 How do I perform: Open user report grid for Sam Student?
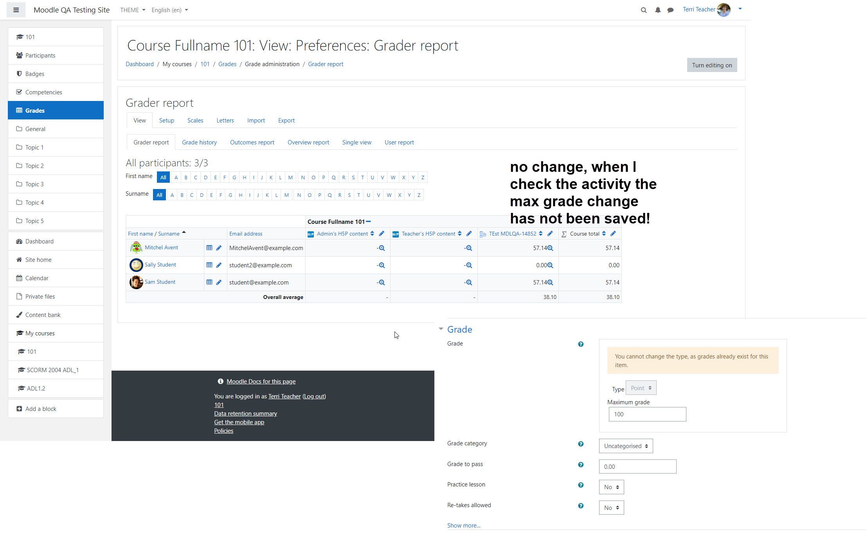(x=209, y=282)
